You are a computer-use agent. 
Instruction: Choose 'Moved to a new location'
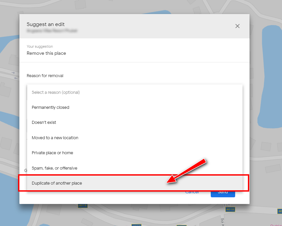click(135, 138)
